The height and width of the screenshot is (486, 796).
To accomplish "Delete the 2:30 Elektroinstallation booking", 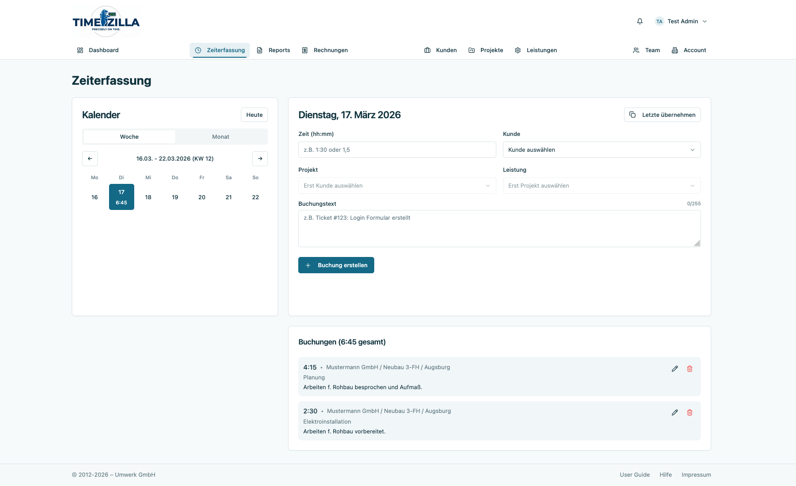I will (690, 412).
